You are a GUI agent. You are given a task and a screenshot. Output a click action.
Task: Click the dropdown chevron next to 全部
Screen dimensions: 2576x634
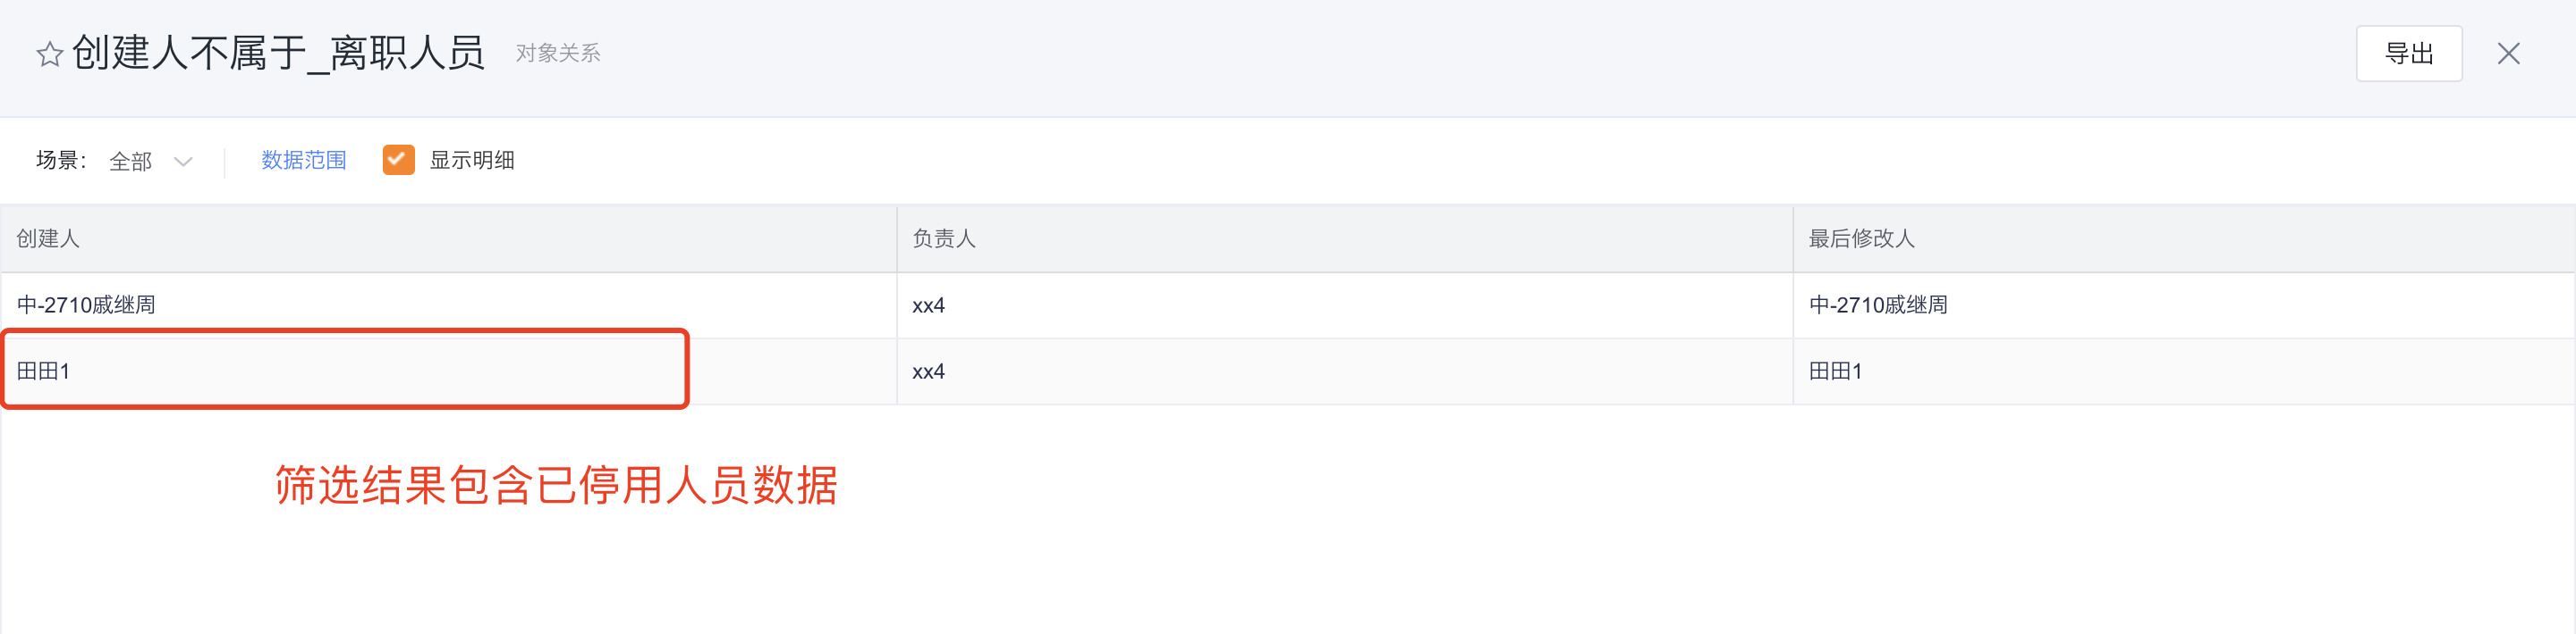pyautogui.click(x=183, y=162)
